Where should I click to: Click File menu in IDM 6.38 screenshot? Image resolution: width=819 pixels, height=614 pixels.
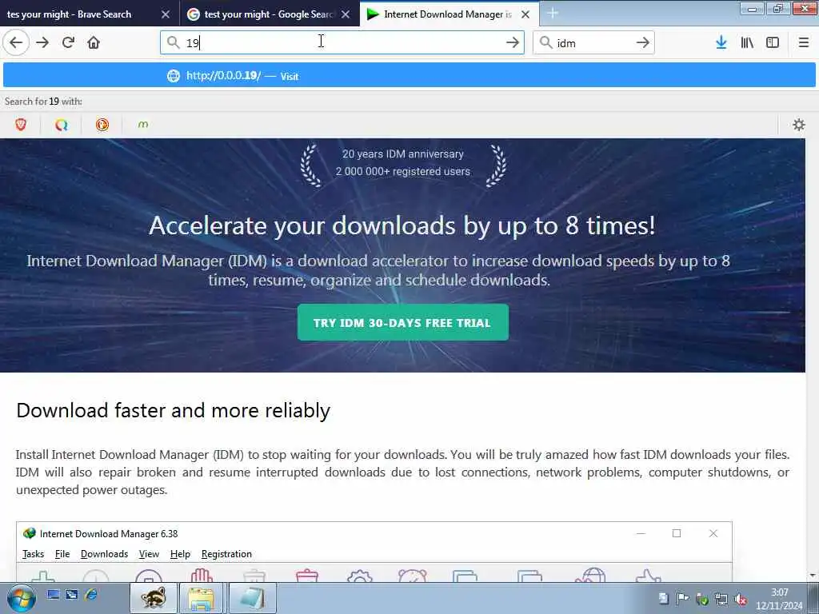click(x=62, y=553)
